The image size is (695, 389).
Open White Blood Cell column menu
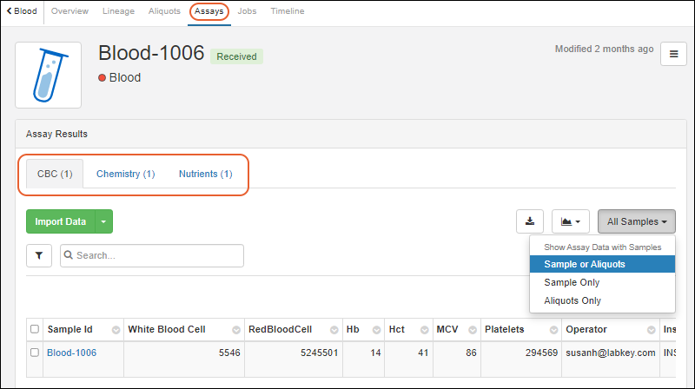pos(234,330)
